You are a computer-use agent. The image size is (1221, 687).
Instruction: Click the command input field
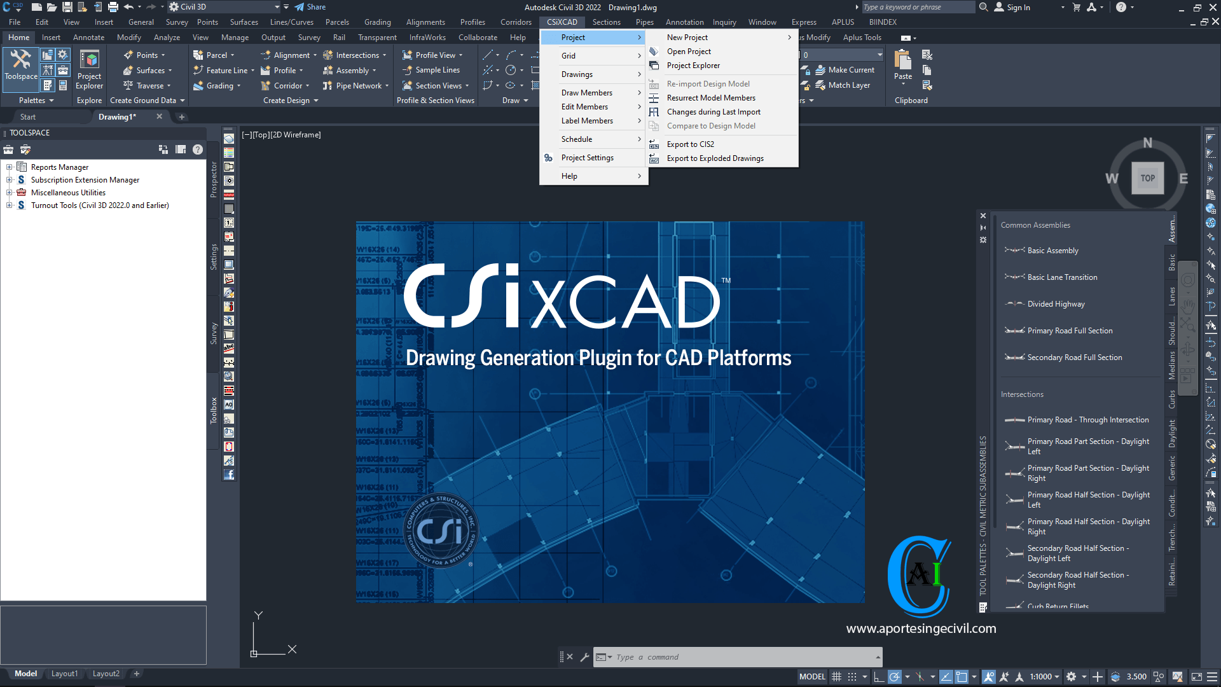pos(738,657)
